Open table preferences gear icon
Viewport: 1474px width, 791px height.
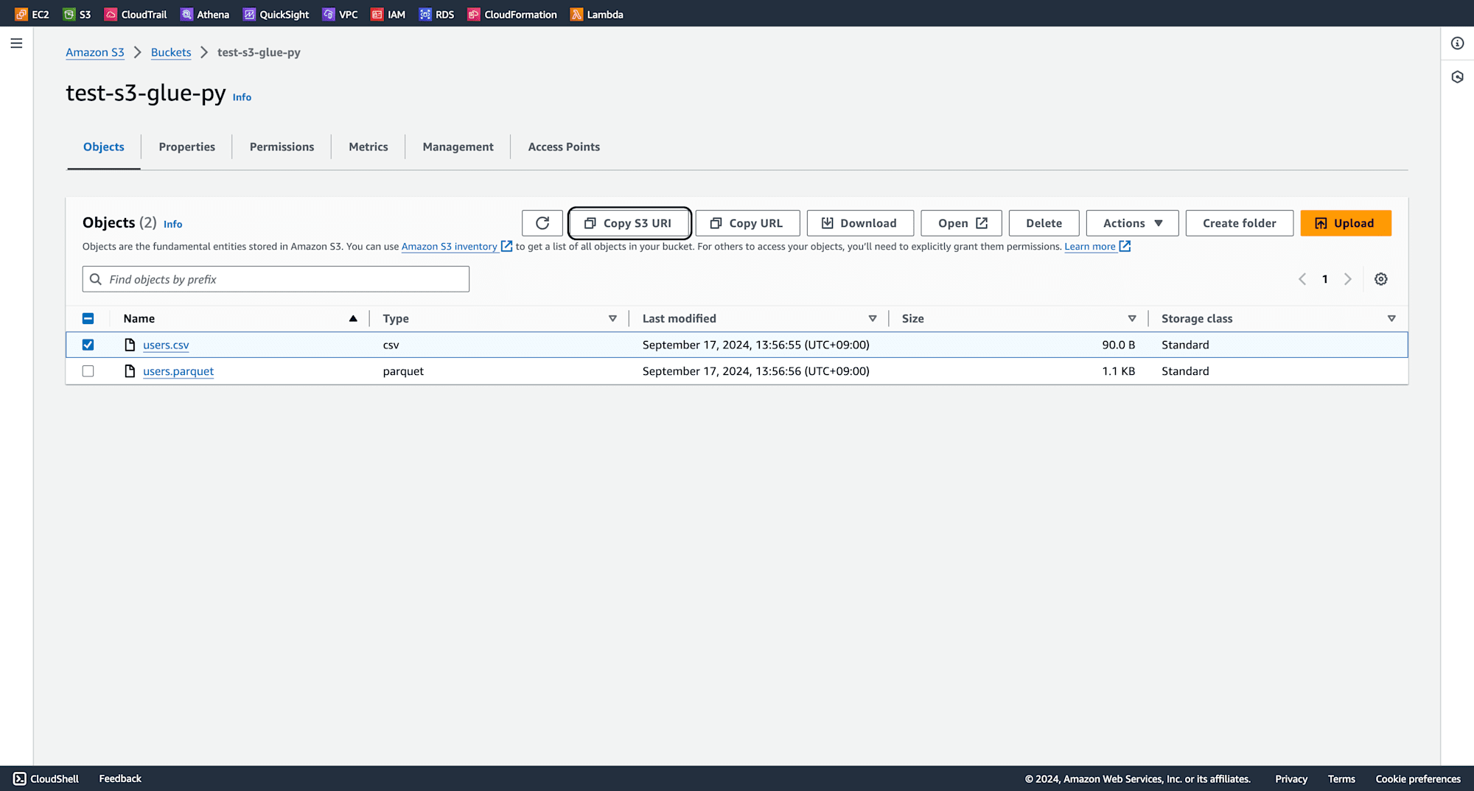(x=1381, y=279)
